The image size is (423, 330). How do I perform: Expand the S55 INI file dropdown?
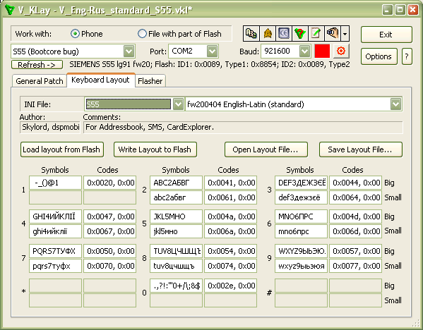click(x=178, y=104)
